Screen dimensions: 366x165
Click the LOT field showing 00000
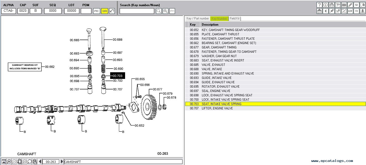72,11
